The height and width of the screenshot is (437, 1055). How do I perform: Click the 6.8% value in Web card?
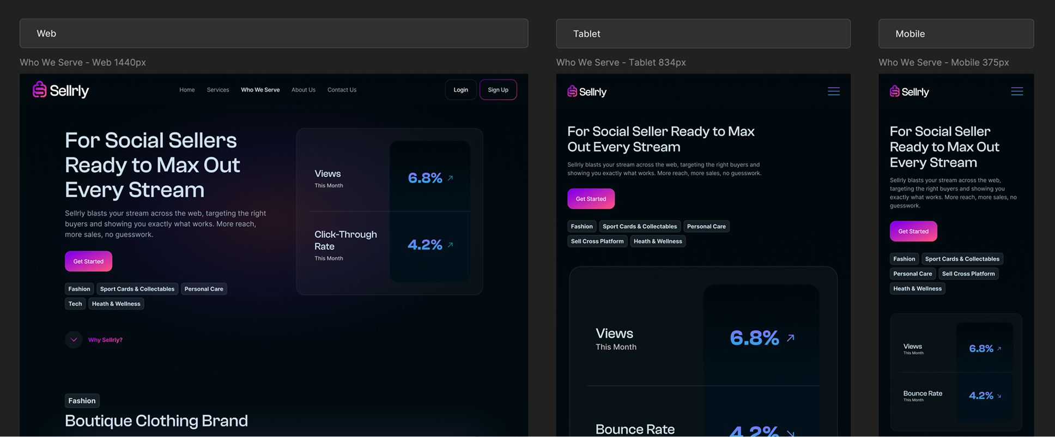(x=425, y=178)
